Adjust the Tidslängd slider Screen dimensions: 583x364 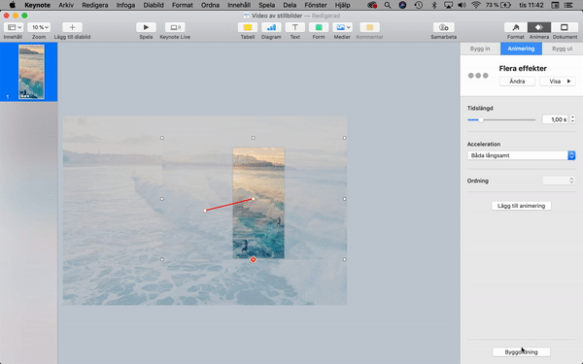(481, 120)
